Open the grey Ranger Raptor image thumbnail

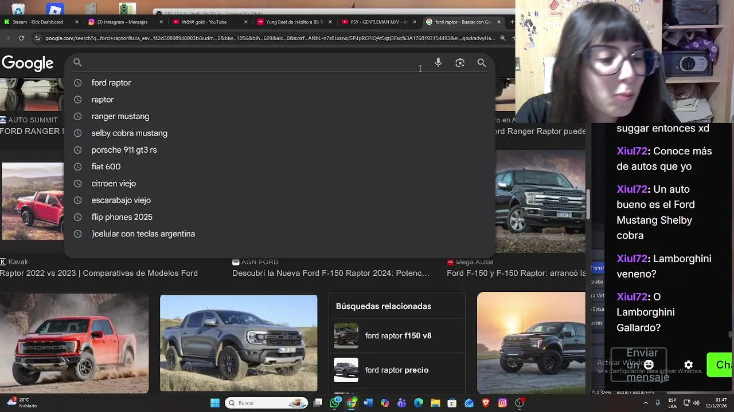coord(239,343)
